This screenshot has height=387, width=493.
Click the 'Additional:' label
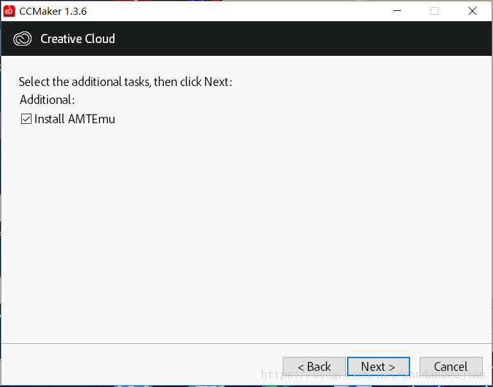pos(47,100)
